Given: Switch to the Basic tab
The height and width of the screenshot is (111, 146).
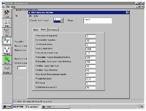Looking at the screenshot, I should click(43, 29).
